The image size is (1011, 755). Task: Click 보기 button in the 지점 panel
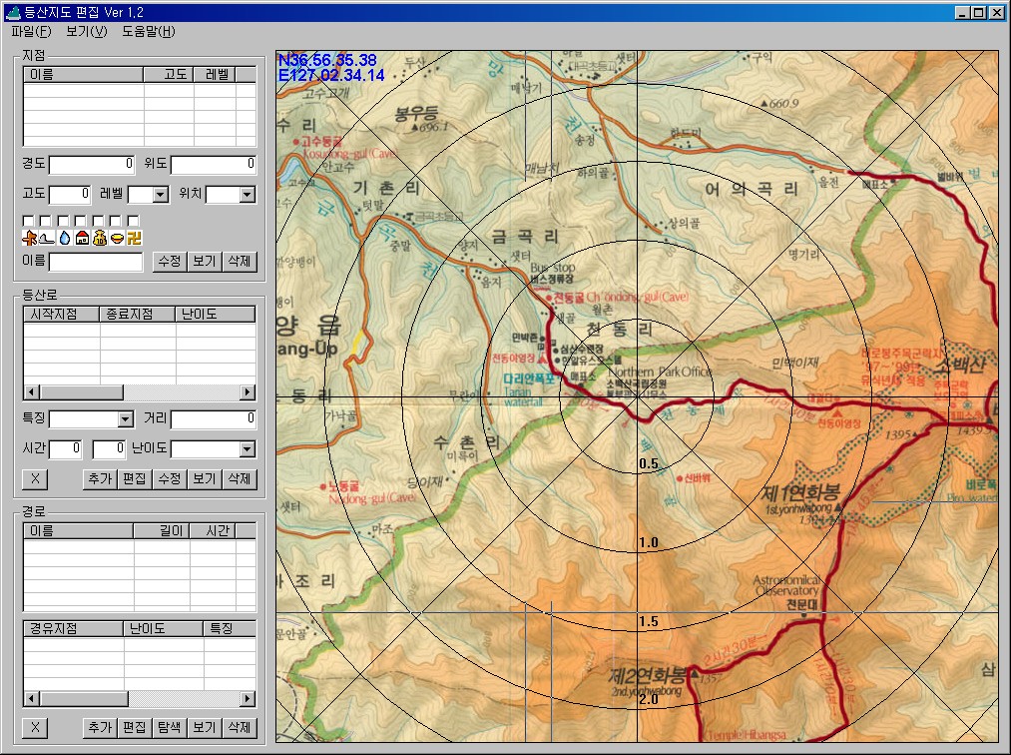205,262
